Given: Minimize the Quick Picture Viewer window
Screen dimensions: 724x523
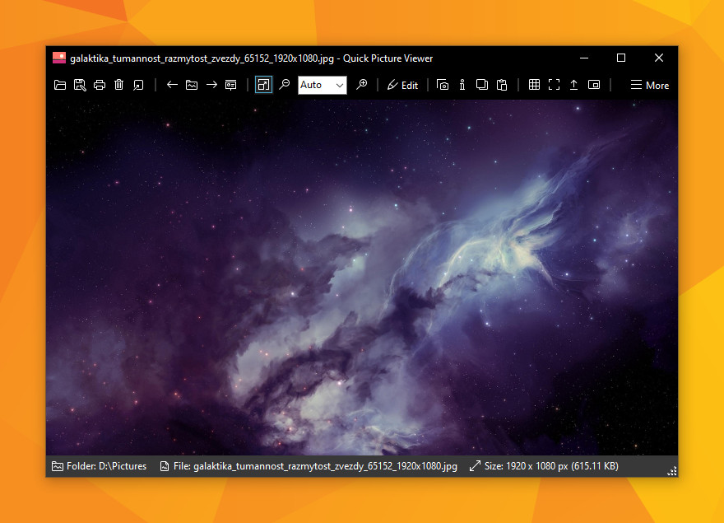Looking at the screenshot, I should coord(584,58).
